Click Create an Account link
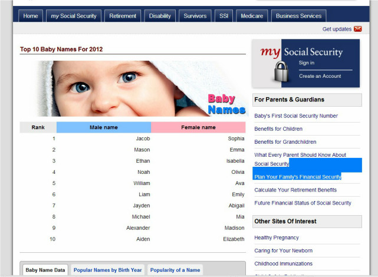 320,76
